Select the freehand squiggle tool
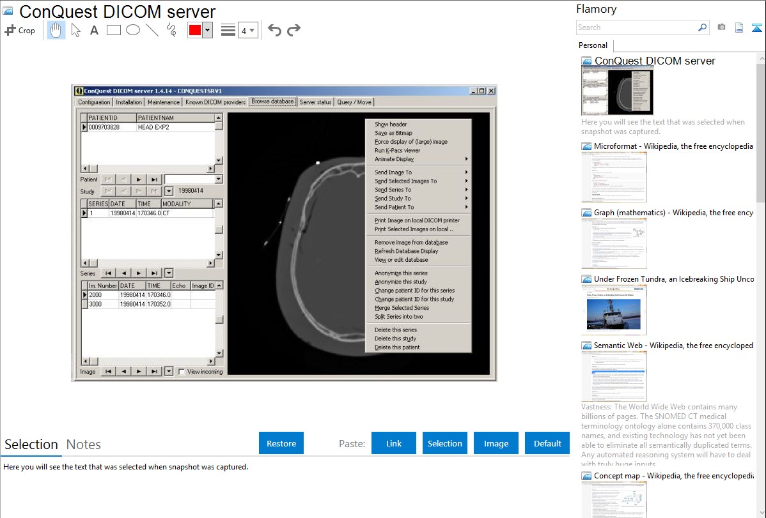 coord(171,30)
